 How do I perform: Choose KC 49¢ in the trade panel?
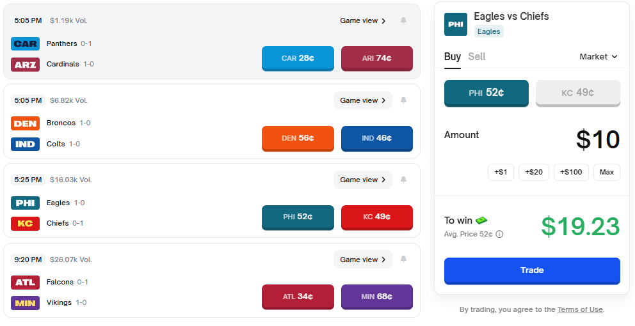(x=578, y=93)
